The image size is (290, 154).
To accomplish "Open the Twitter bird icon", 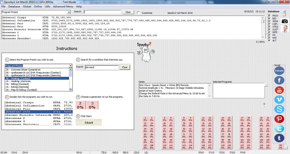I will tap(279, 128).
